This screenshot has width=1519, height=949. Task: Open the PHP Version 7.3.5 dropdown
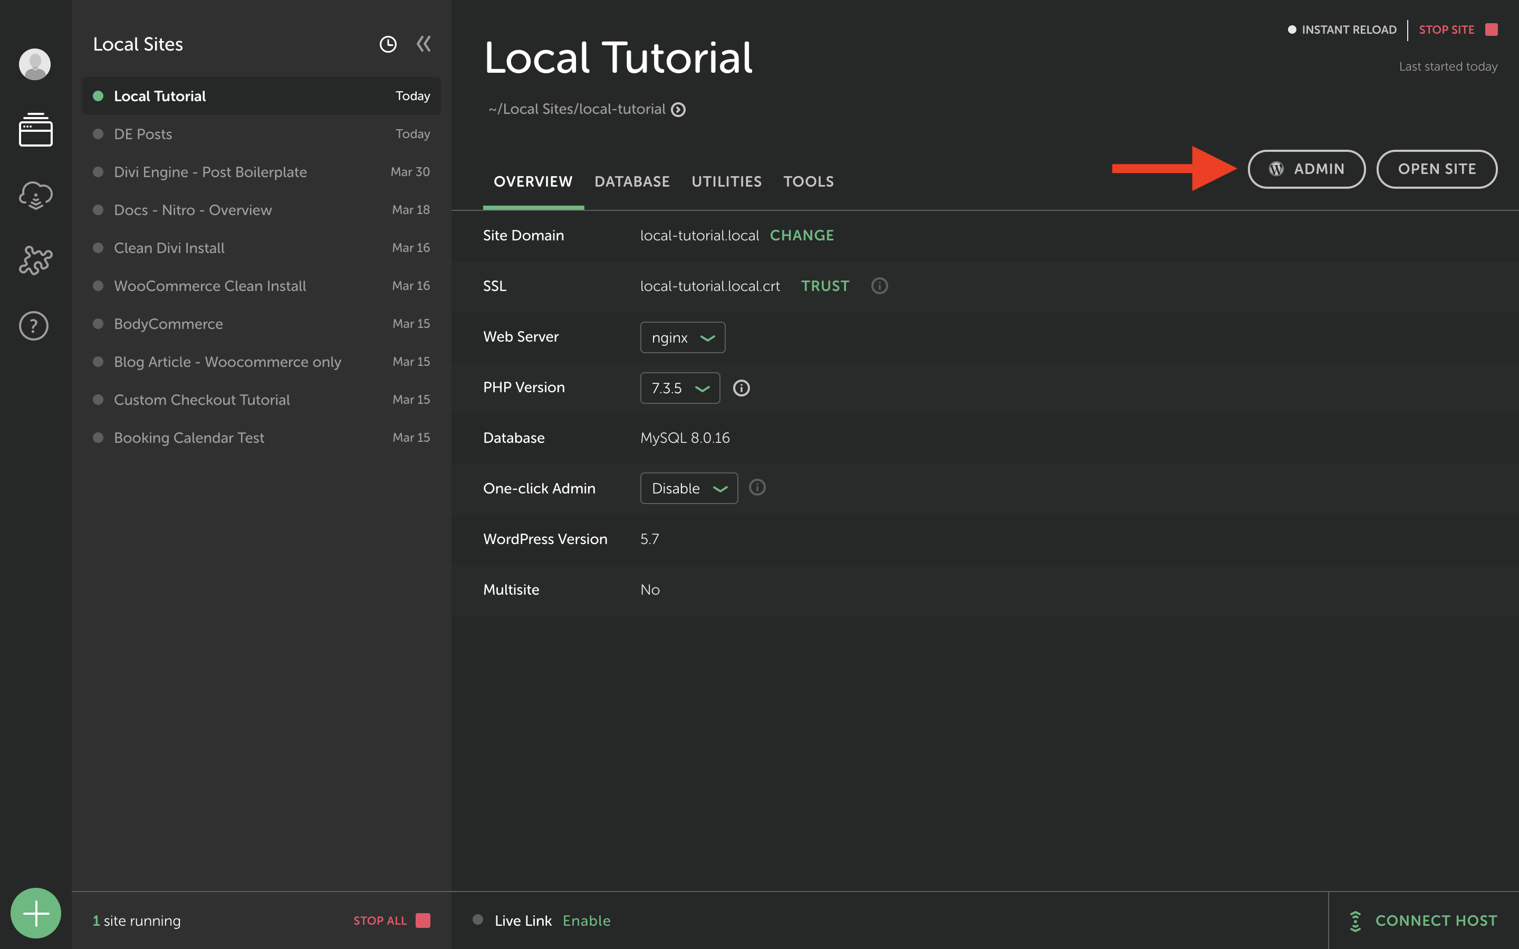(x=680, y=388)
